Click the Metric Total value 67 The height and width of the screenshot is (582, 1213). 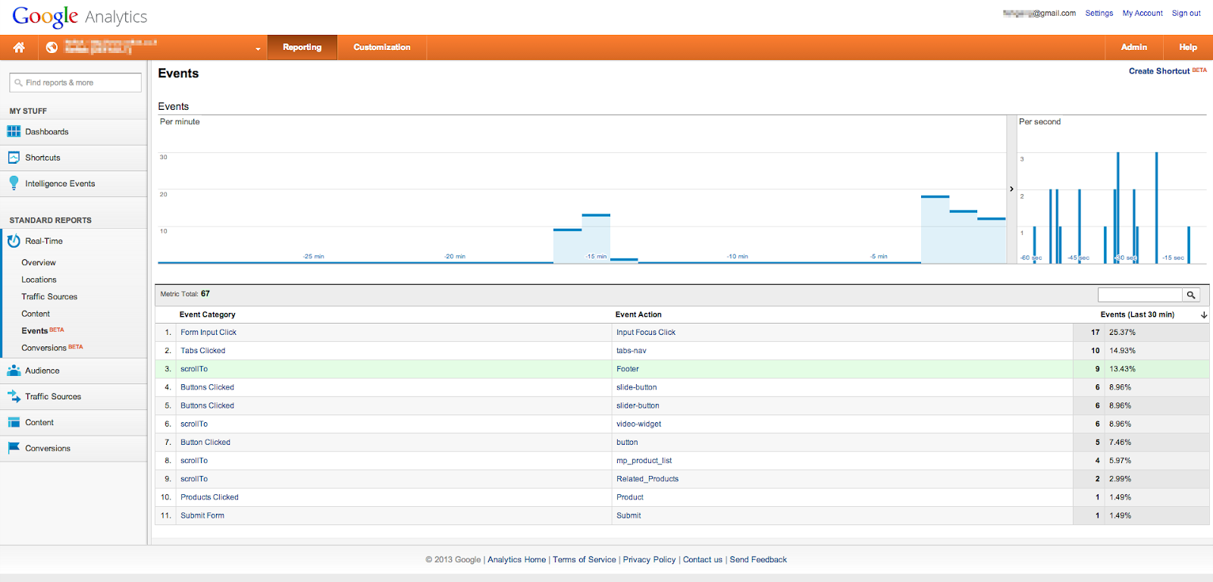(x=205, y=294)
